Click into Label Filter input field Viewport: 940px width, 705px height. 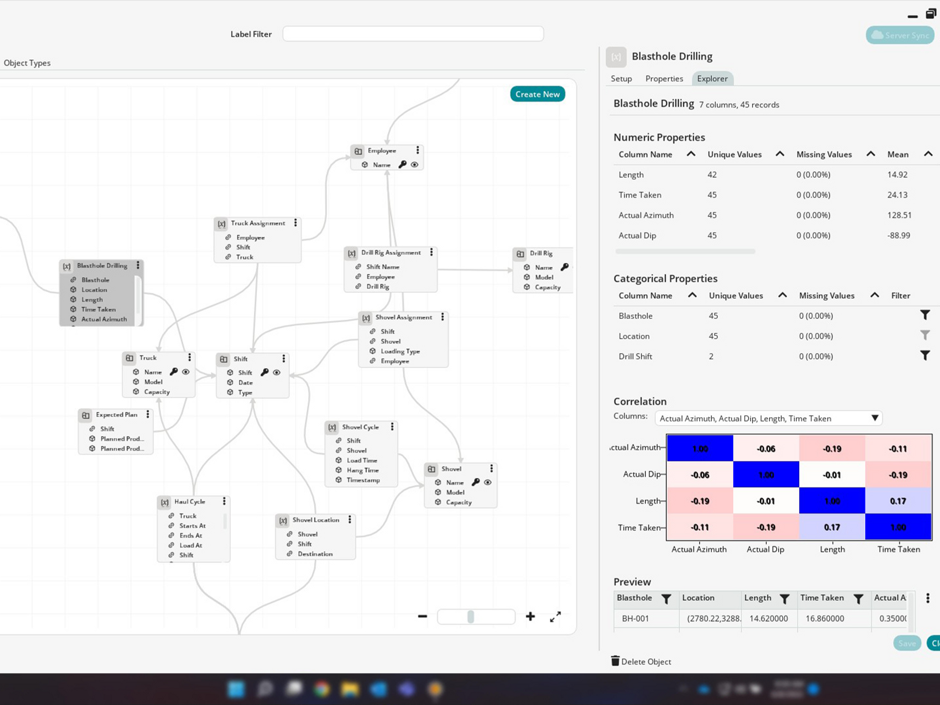[x=413, y=34]
